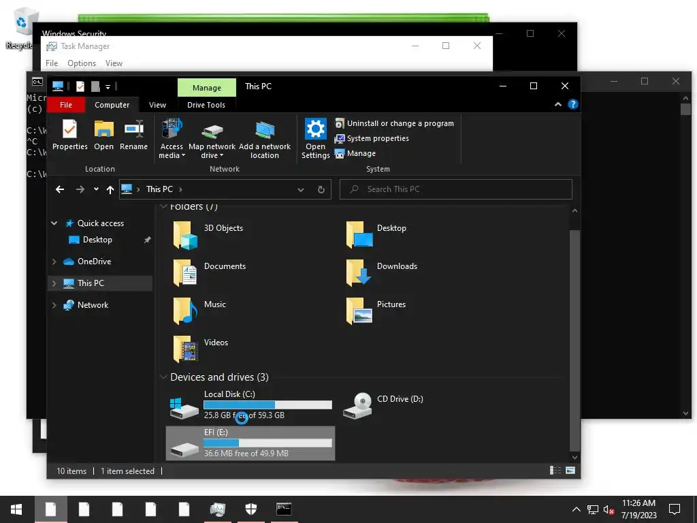Viewport: 697px width, 523px height.
Task: Open the Access media dropdown
Action: pyautogui.click(x=172, y=139)
